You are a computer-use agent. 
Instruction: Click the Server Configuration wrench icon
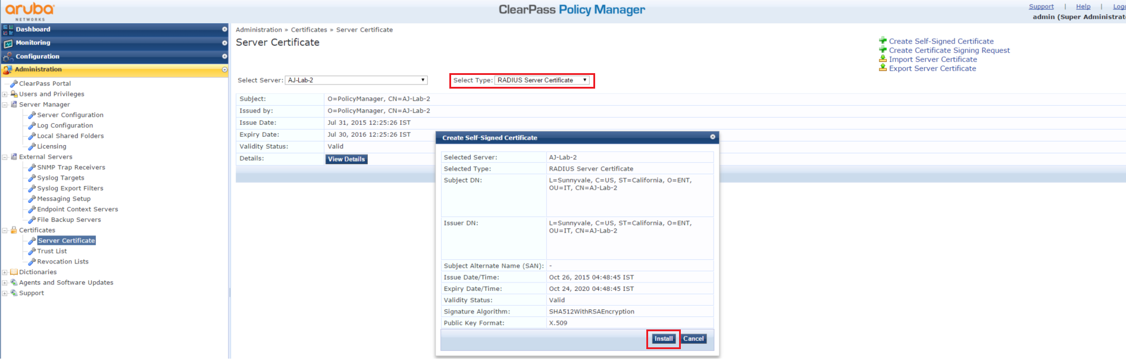(x=32, y=115)
